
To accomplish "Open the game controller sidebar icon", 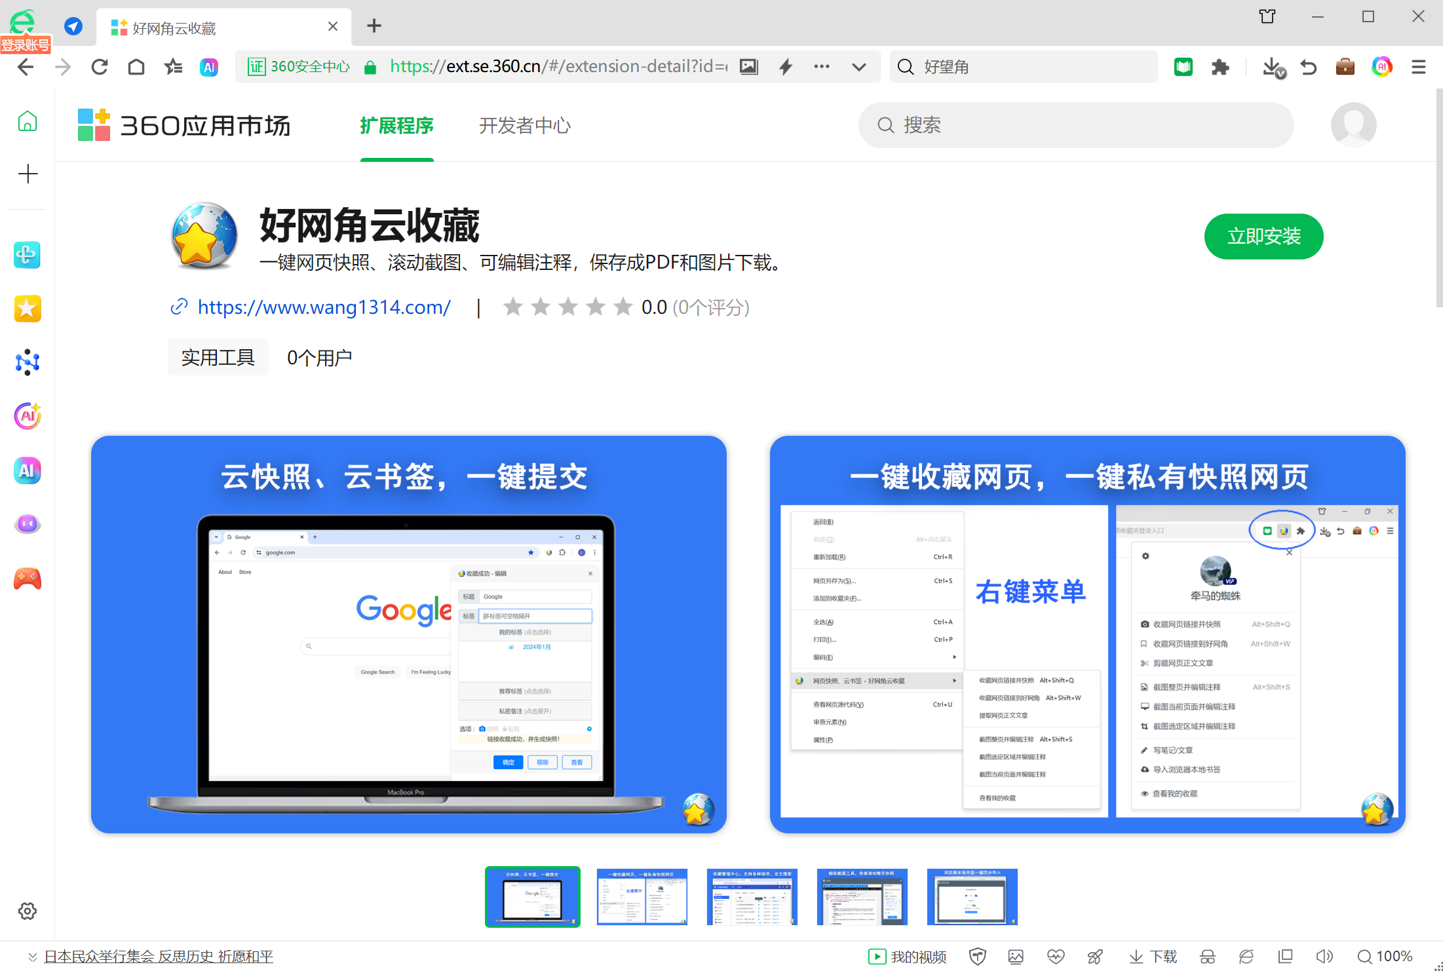I will pyautogui.click(x=28, y=579).
